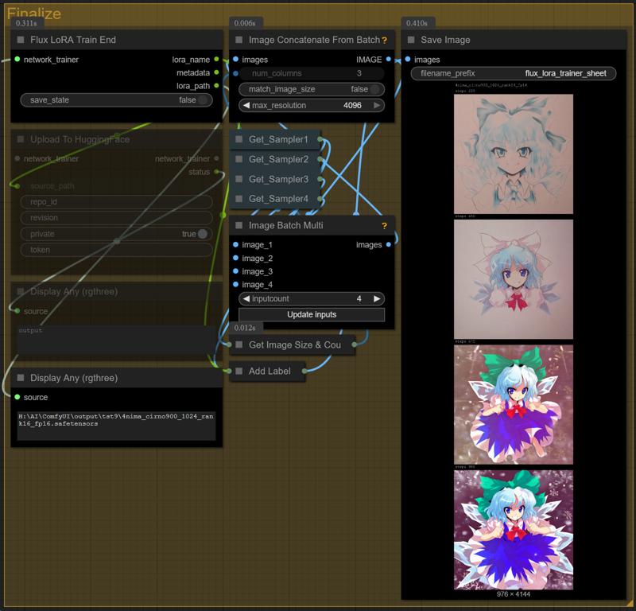Click the lora_path output connector
The height and width of the screenshot is (611, 636).
point(216,86)
